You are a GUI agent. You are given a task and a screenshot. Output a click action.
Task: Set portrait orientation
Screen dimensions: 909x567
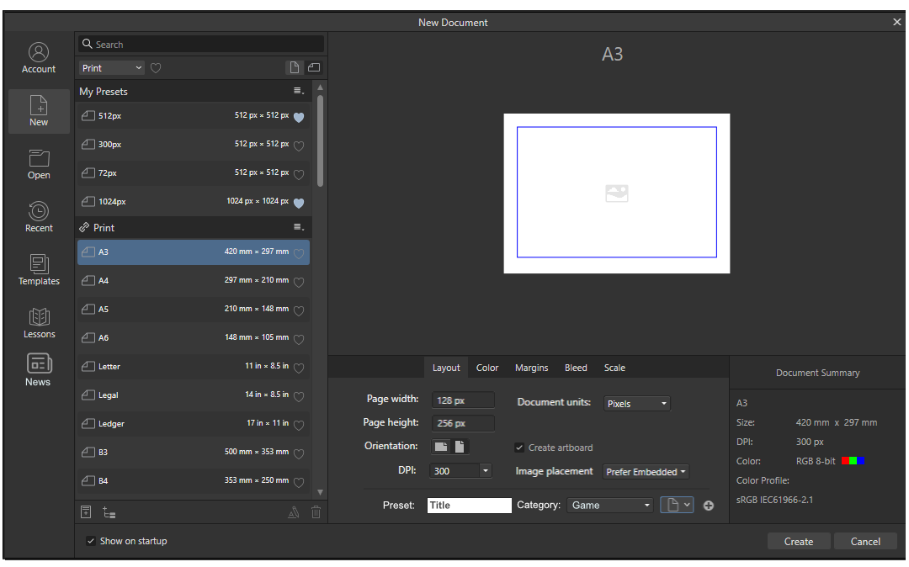[x=460, y=447]
